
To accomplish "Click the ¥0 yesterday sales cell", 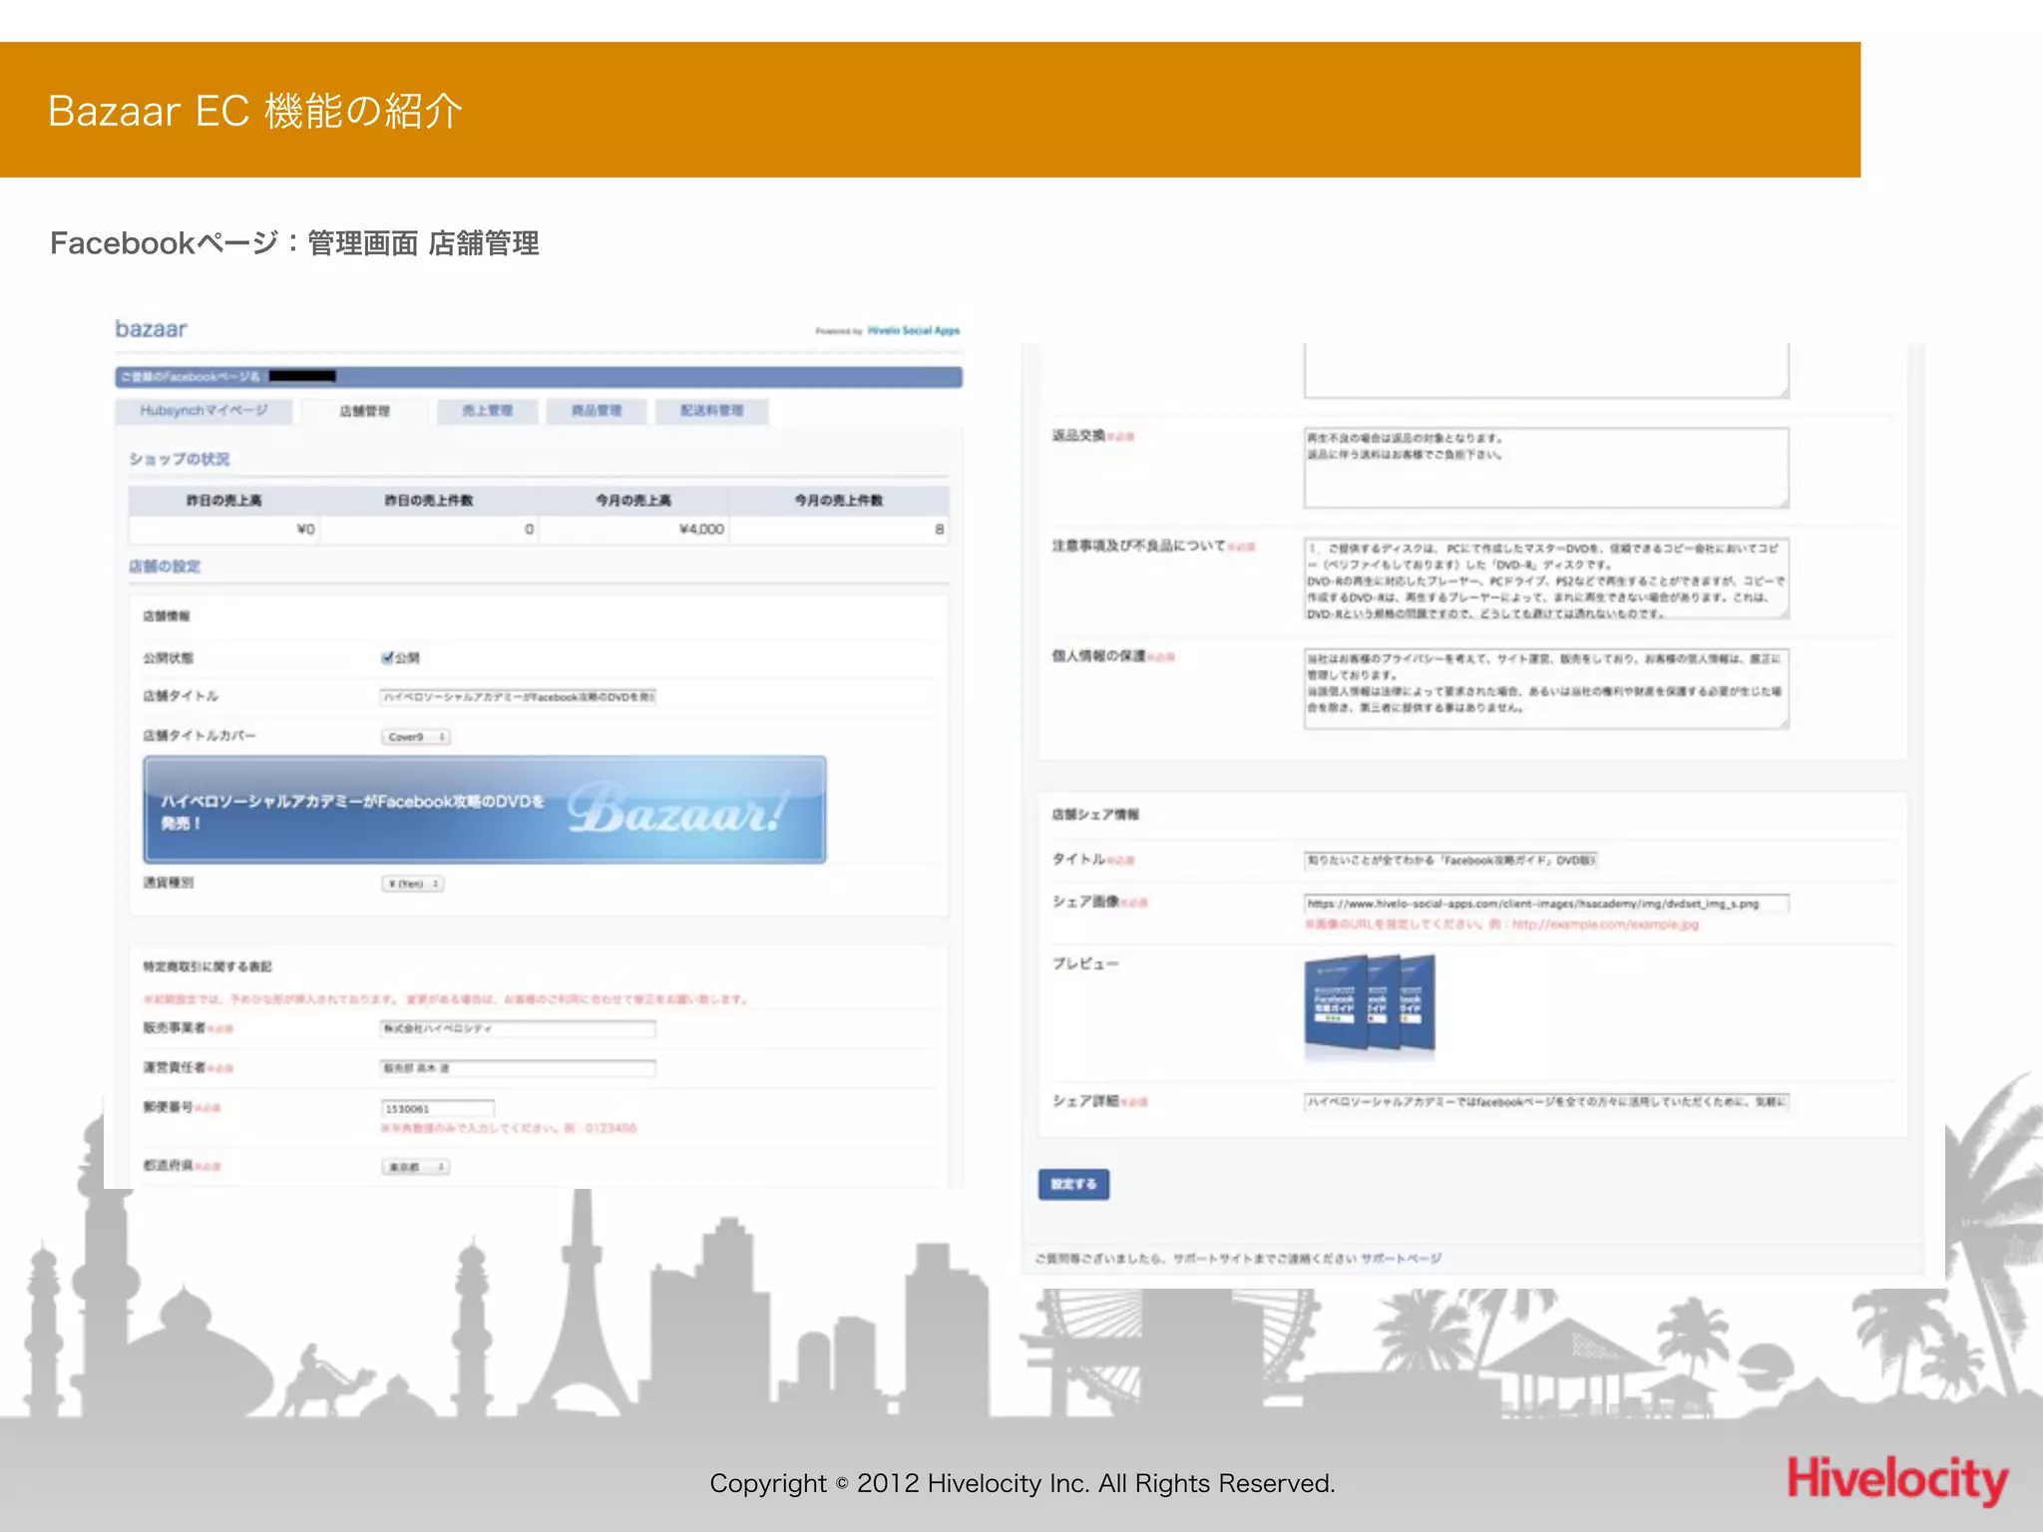I will 224,530.
